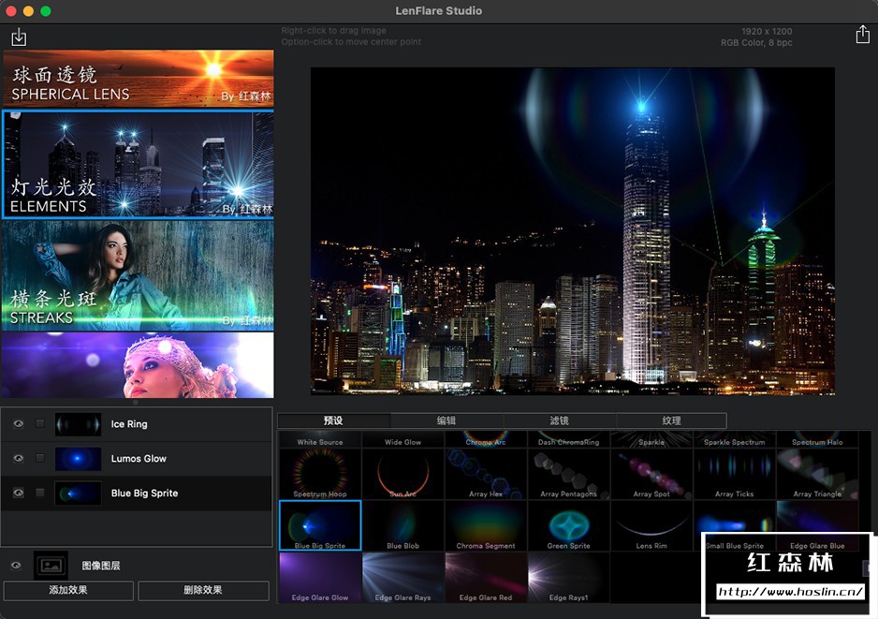Choose the Green Sprite preset
The image size is (878, 619).
pyautogui.click(x=568, y=525)
